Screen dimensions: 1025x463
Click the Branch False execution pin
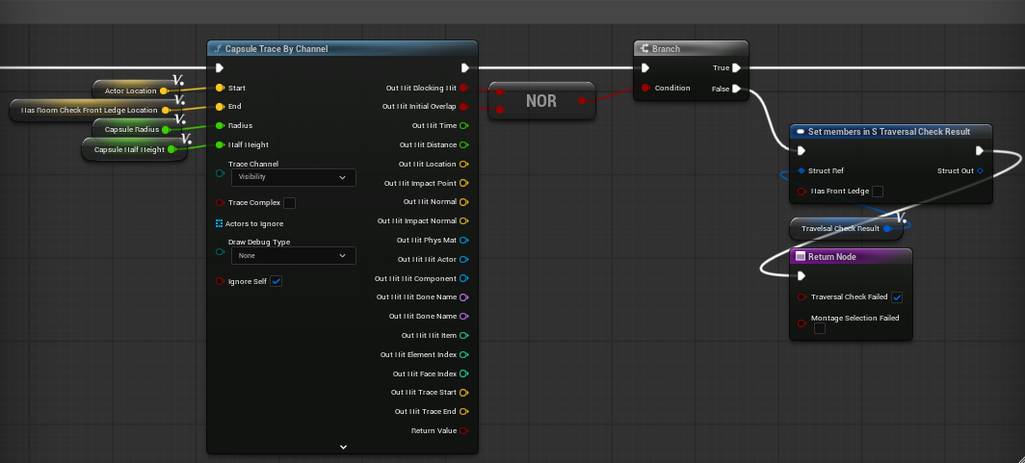736,89
